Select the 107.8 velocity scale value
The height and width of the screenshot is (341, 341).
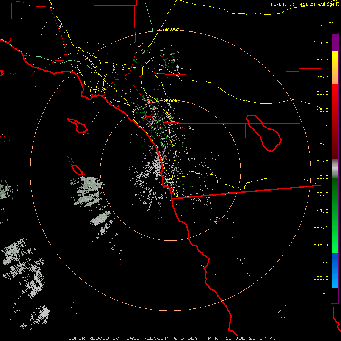[x=321, y=42]
